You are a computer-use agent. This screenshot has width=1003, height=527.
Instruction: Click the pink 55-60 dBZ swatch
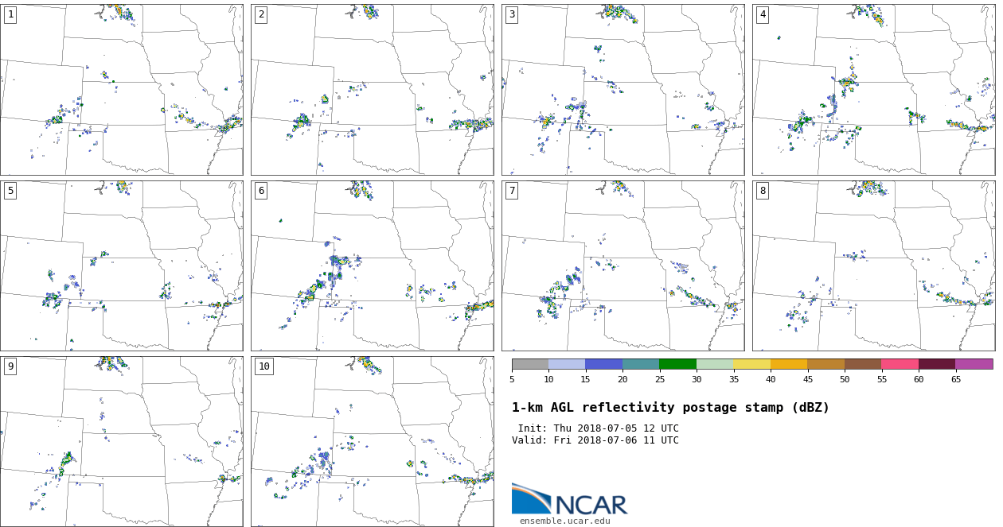(x=900, y=364)
